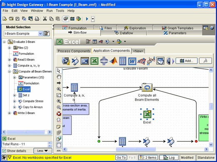Select the Excel component in palette
The width and height of the screenshot is (217, 162).
94,61
